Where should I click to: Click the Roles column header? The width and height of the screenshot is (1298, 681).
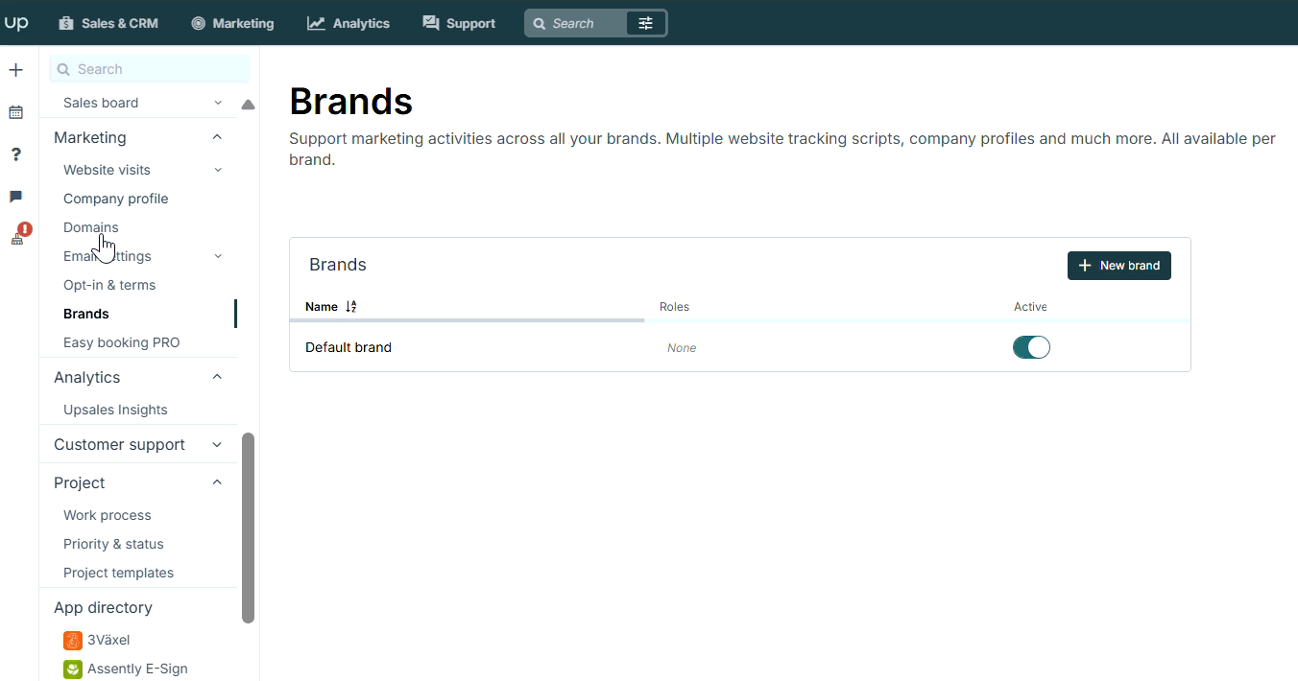pos(675,307)
